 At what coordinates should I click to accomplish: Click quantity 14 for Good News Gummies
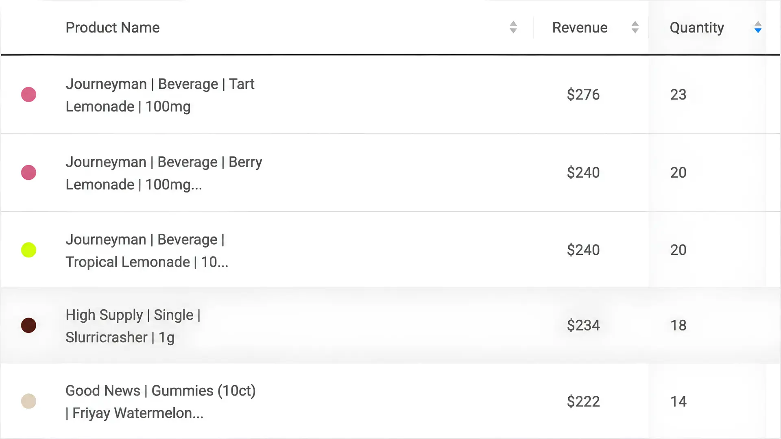[678, 402]
